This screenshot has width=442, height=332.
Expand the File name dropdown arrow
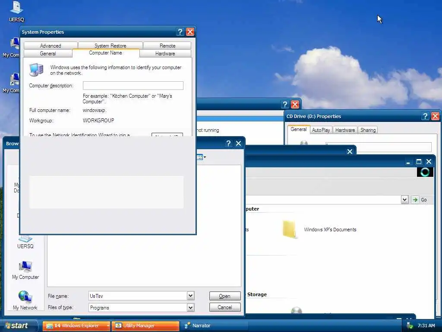click(190, 296)
